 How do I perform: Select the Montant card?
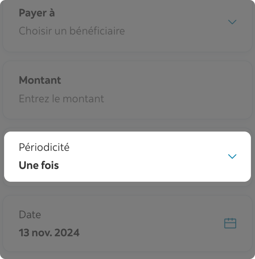pos(128,90)
